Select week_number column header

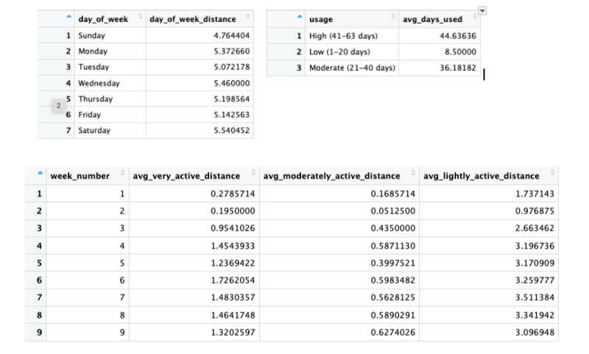88,176
